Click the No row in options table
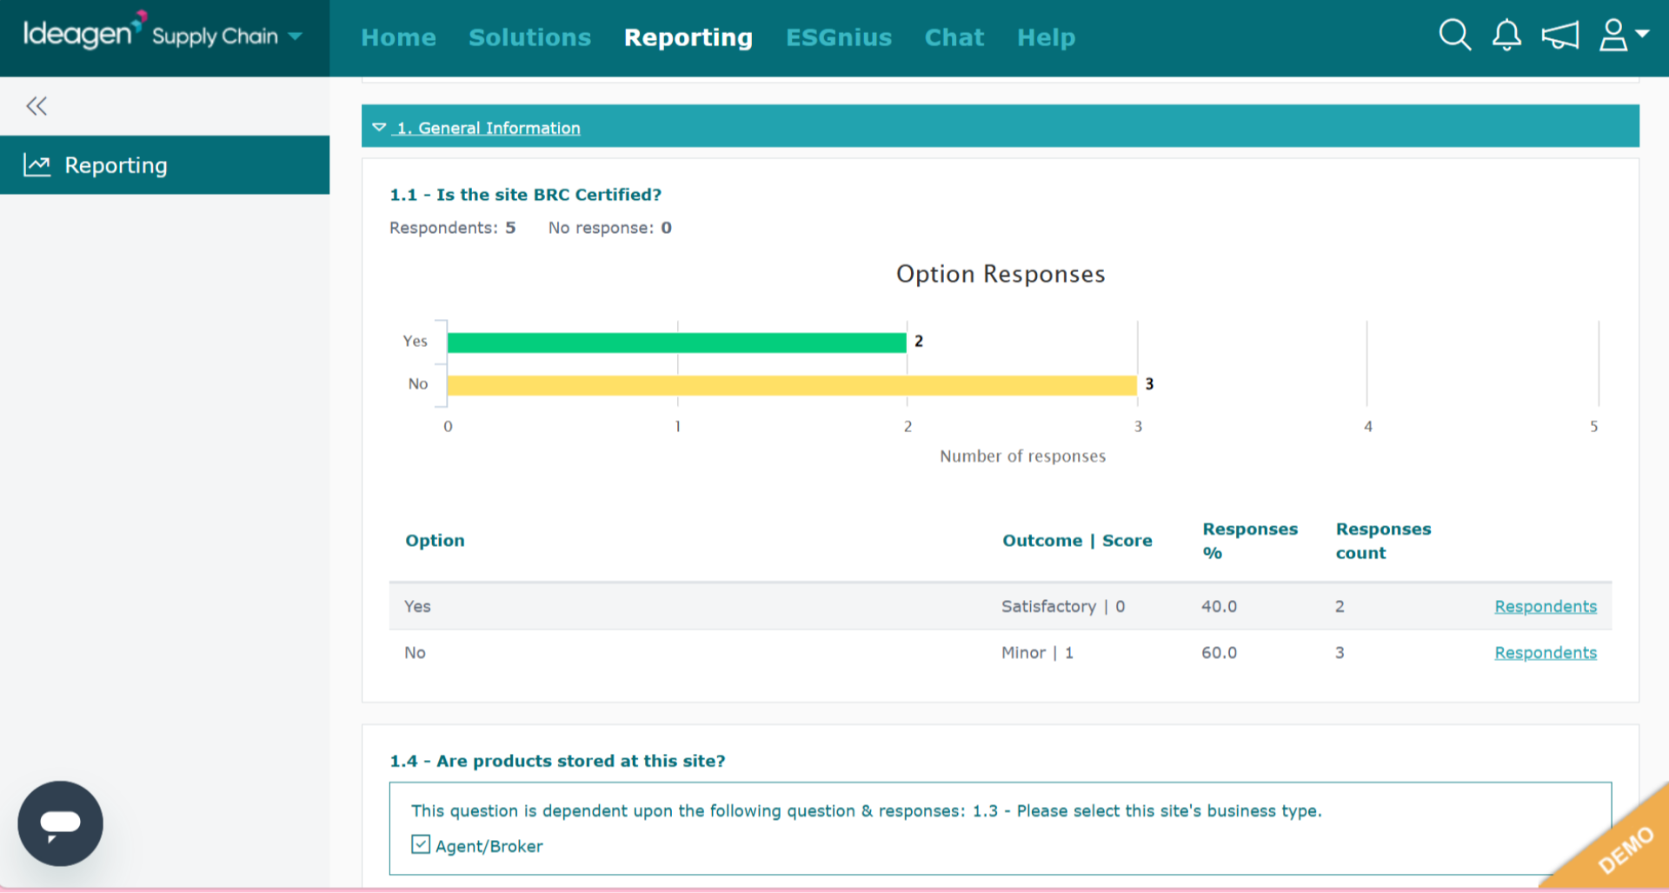1669x893 pixels. tap(1000, 652)
